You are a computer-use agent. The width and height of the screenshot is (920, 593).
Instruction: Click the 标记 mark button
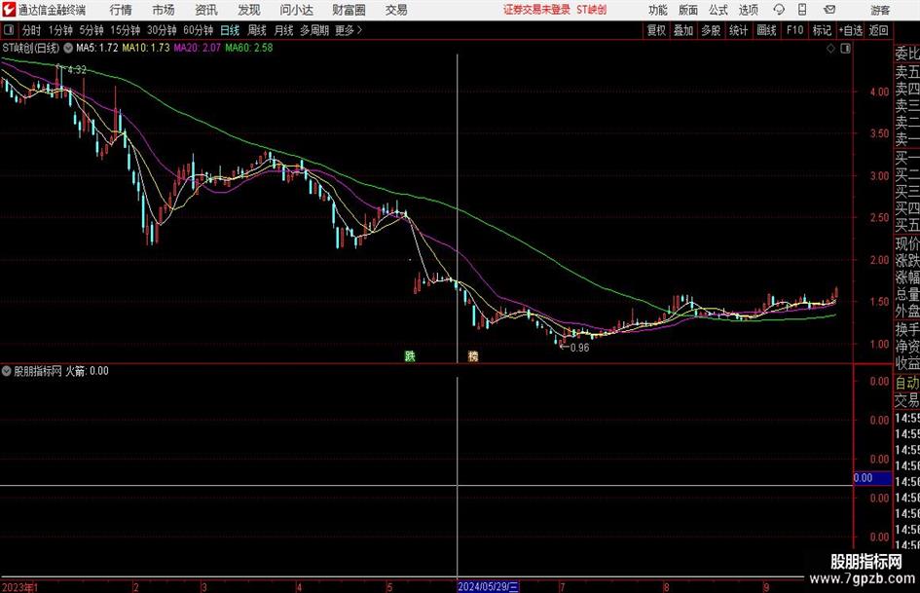822,30
